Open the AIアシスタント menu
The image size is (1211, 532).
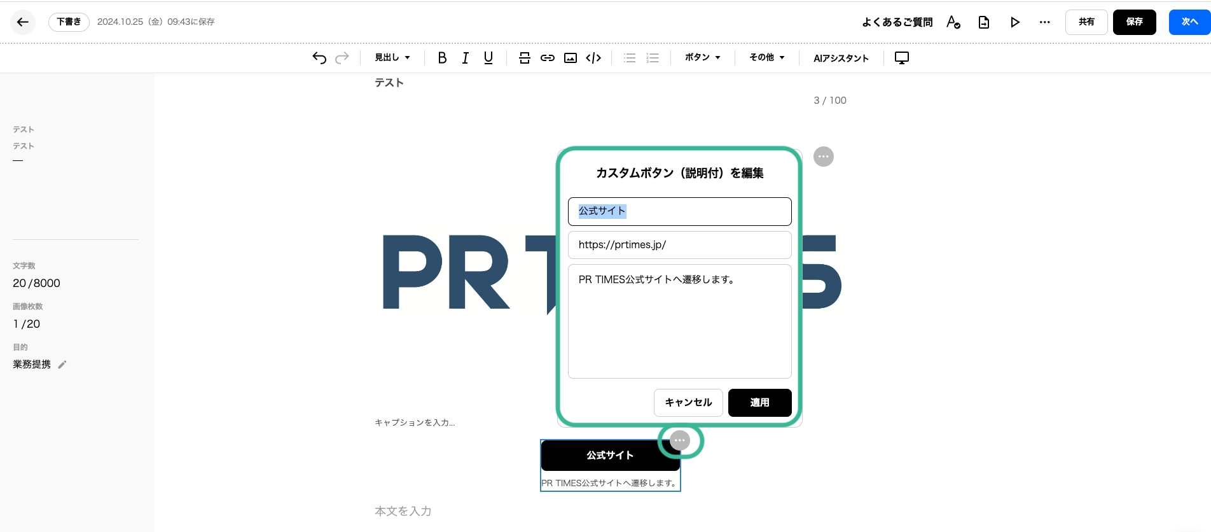coord(841,58)
